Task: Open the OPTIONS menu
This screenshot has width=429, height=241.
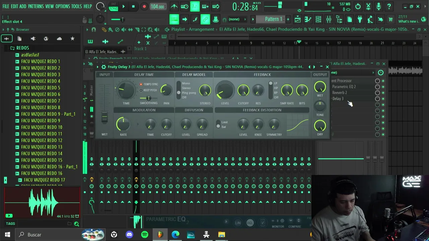Action: coord(63,6)
